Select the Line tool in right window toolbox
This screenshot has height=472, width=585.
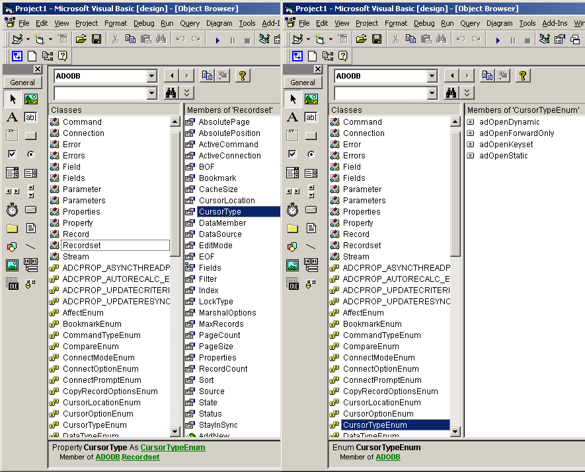(311, 247)
